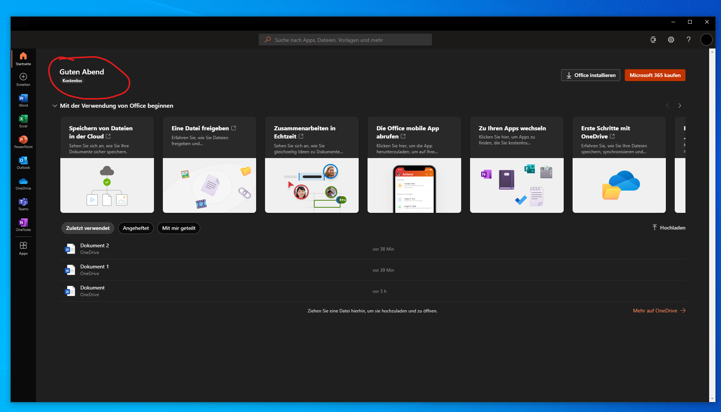Launch Excel from the sidebar
The width and height of the screenshot is (721, 412).
(23, 121)
